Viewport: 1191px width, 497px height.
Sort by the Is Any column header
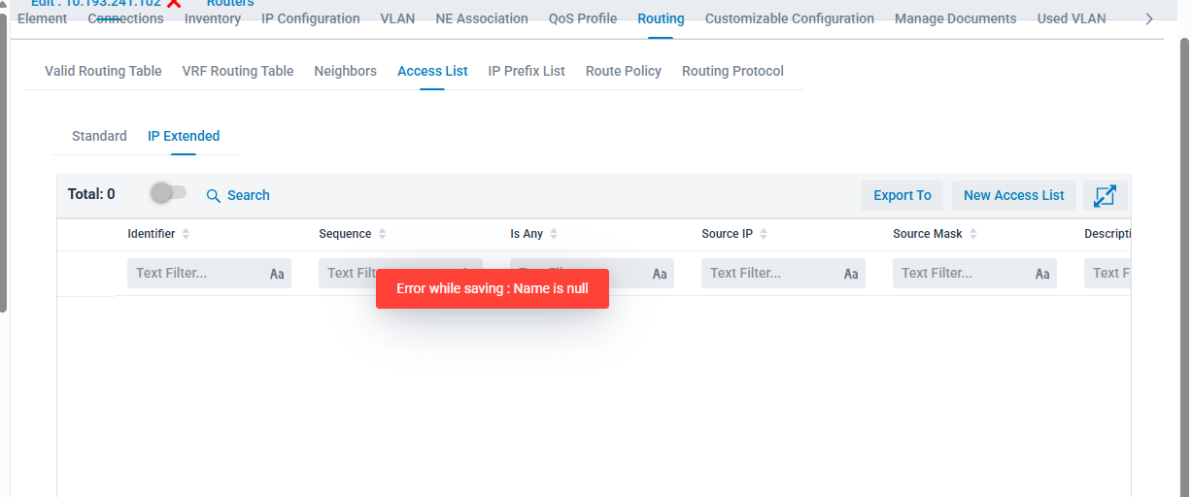click(527, 234)
